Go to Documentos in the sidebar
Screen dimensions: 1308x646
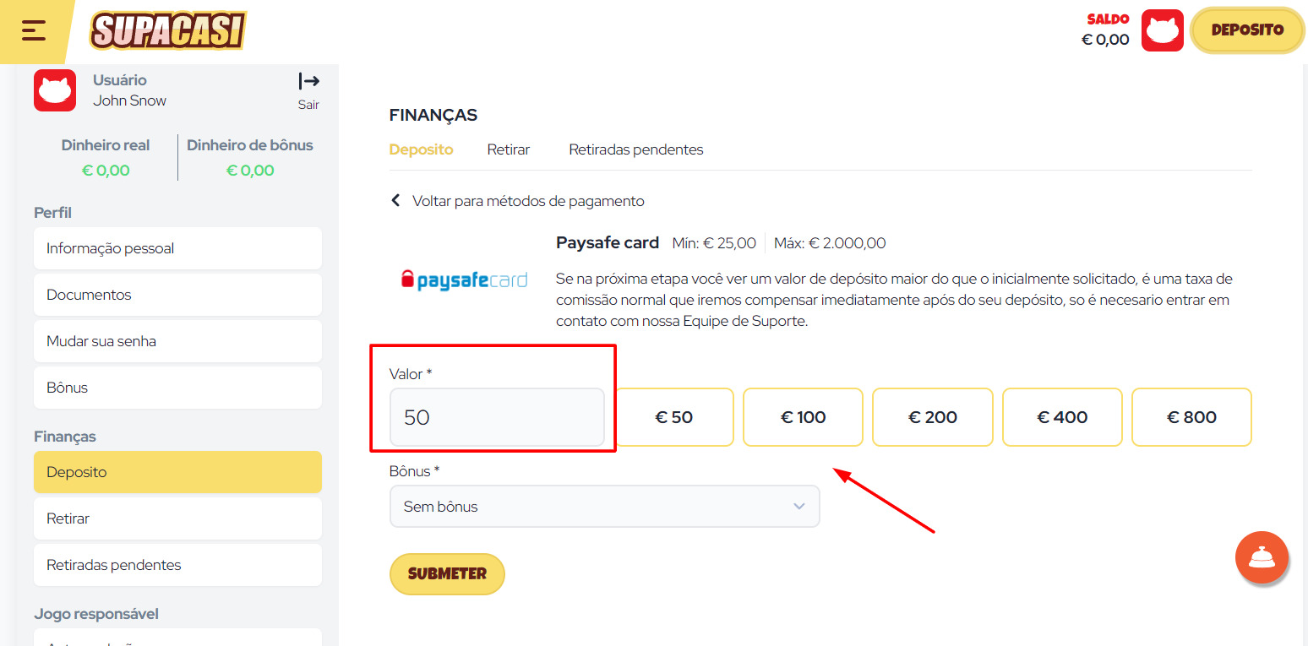[x=177, y=294]
